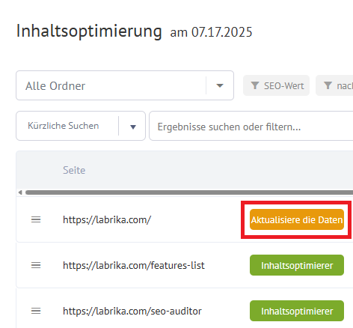This screenshot has height=328, width=353.
Task: Click the labrika.com/seo-auditor URL
Action: [132, 311]
